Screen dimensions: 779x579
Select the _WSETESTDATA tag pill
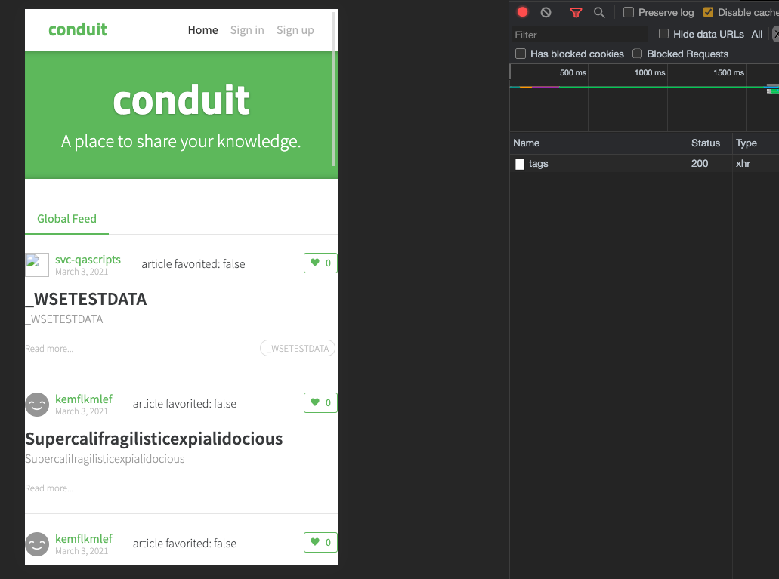click(298, 348)
